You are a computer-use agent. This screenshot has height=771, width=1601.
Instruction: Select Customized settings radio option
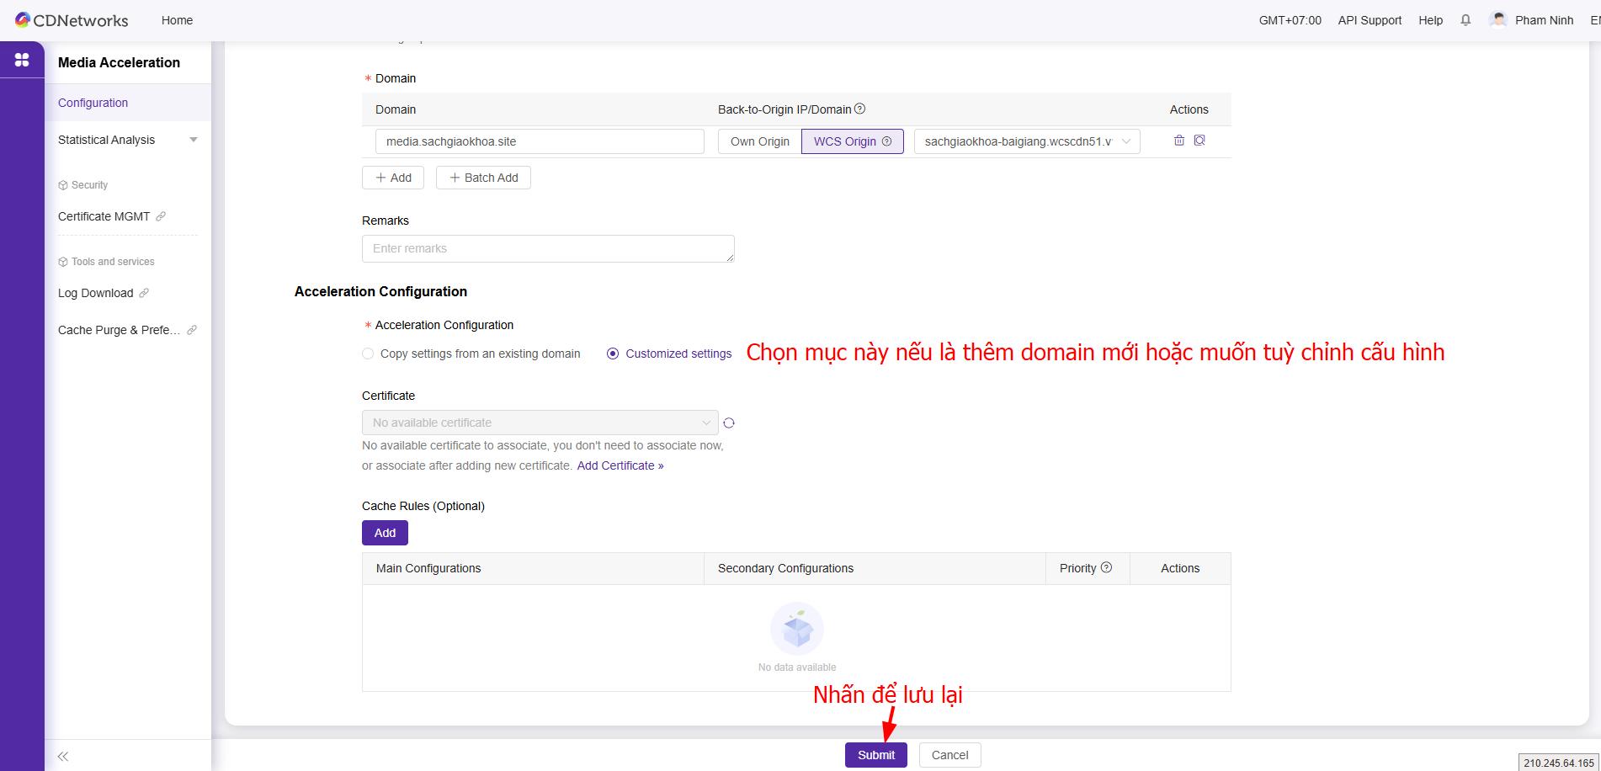click(613, 354)
